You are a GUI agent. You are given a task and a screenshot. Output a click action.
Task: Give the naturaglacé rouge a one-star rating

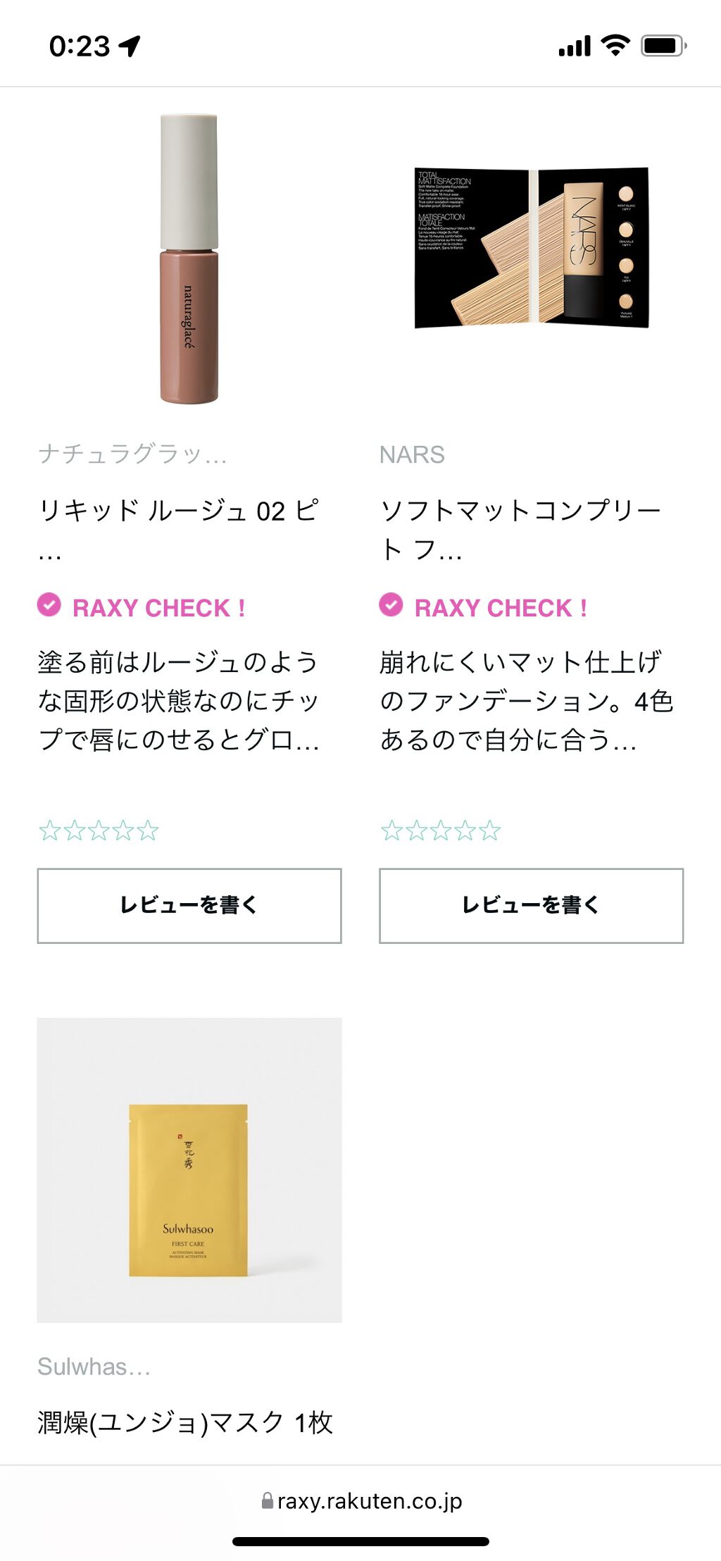(49, 831)
